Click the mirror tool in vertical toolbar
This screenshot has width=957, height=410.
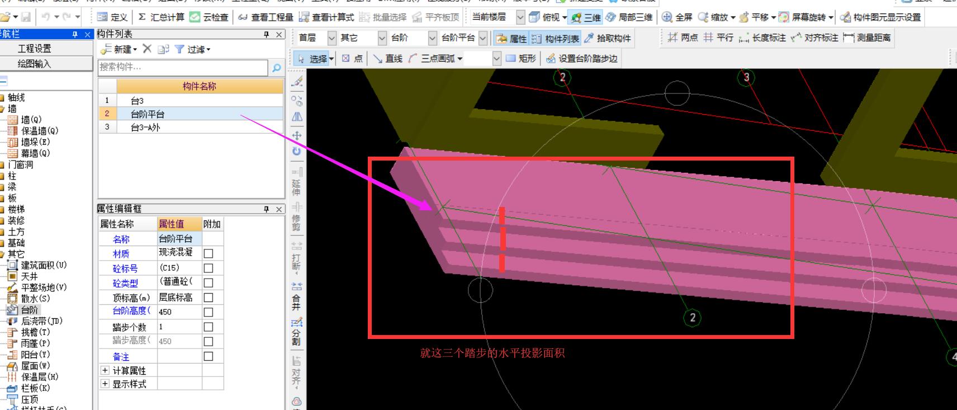[x=297, y=117]
